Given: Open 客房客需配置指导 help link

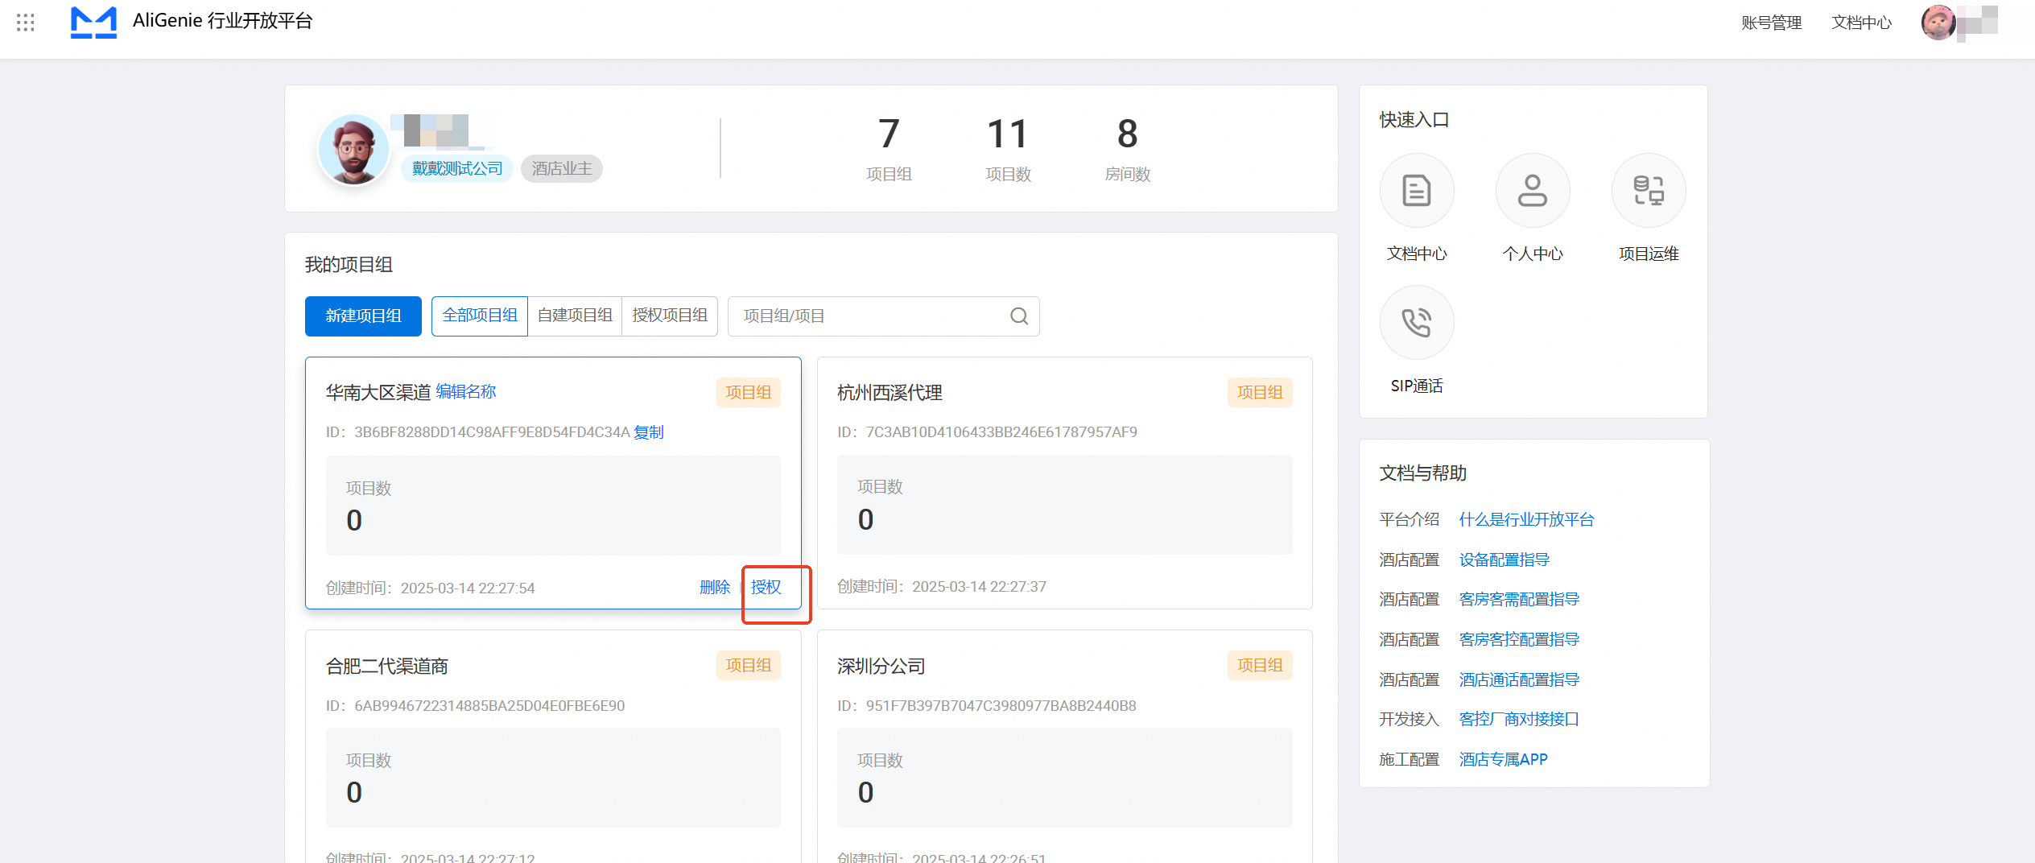Looking at the screenshot, I should [1519, 600].
